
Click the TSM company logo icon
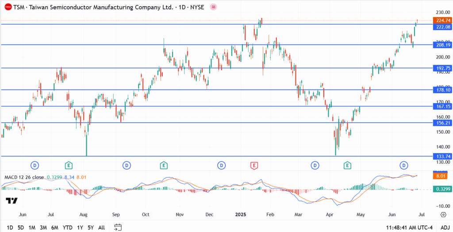(9, 7)
